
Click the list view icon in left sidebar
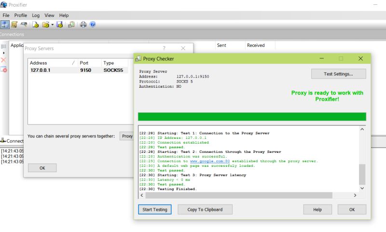tap(4, 46)
